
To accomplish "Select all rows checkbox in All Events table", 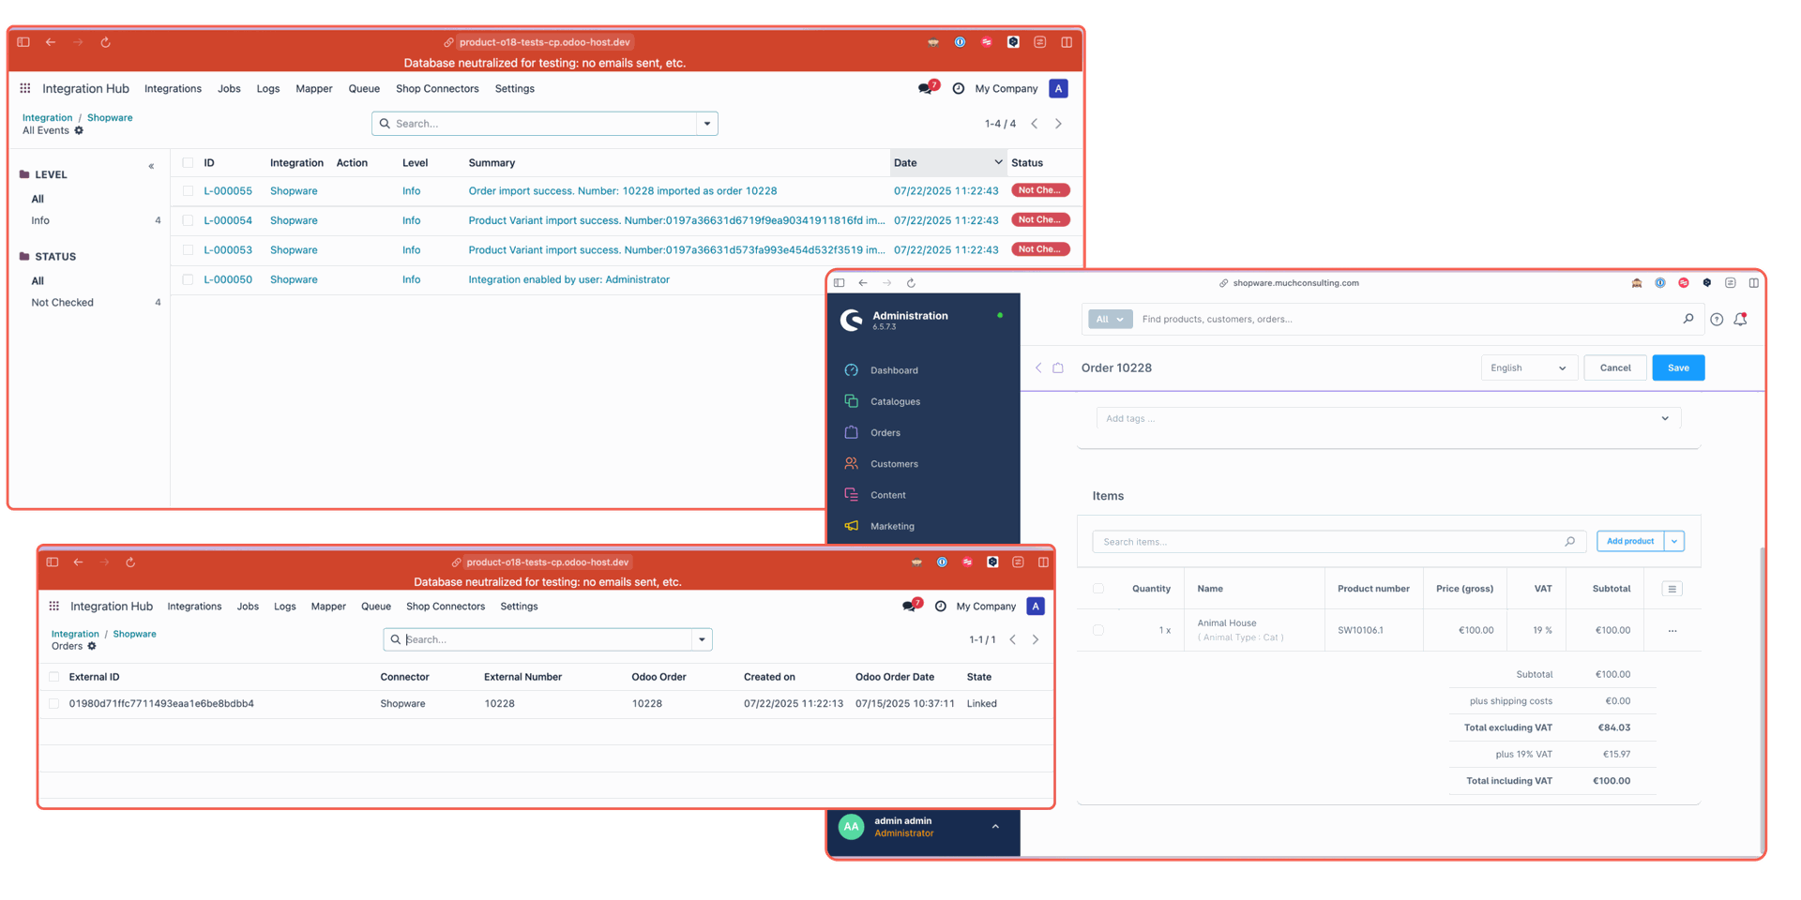I will [x=188, y=163].
